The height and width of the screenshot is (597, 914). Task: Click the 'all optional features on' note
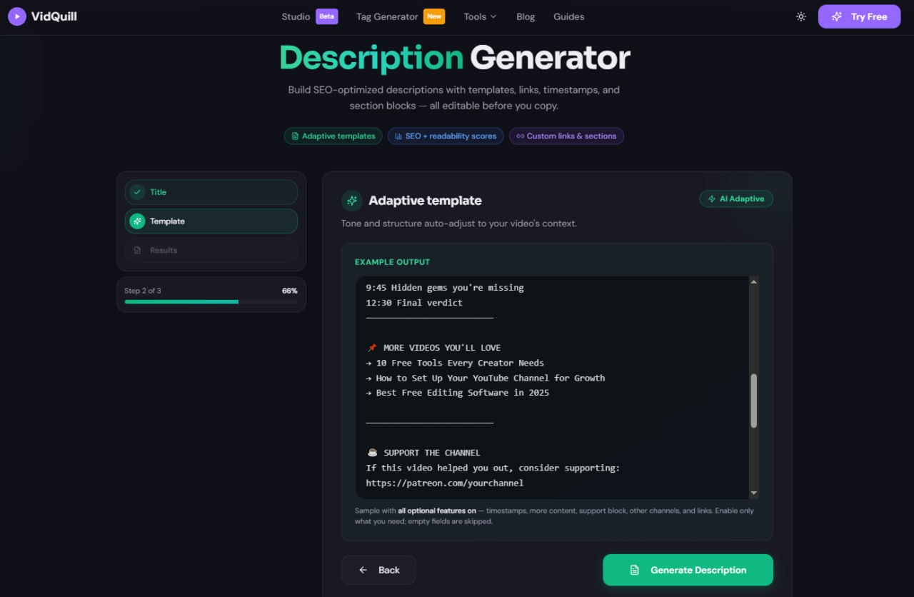437,511
